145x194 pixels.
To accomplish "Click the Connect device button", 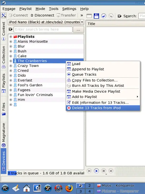I will (18, 15).
